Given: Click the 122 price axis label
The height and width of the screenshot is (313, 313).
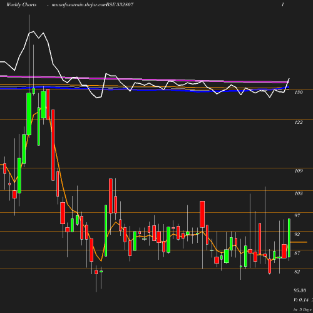Looking at the screenshot, I should 299,122.
